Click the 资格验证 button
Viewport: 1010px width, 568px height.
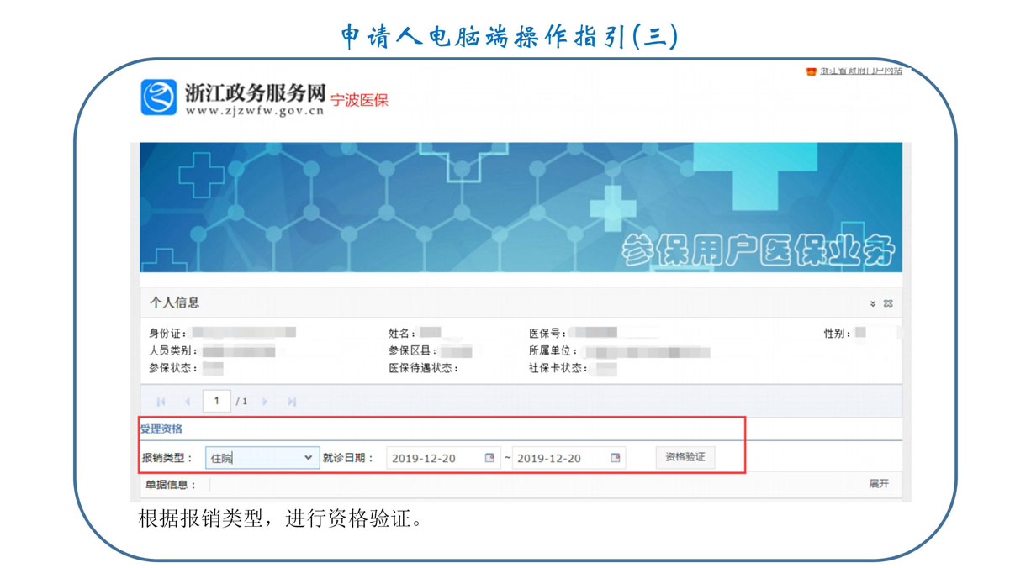(685, 458)
